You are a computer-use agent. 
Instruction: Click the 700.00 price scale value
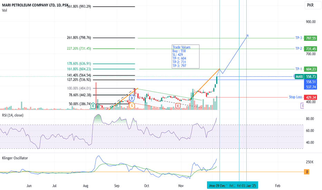click(311, 54)
